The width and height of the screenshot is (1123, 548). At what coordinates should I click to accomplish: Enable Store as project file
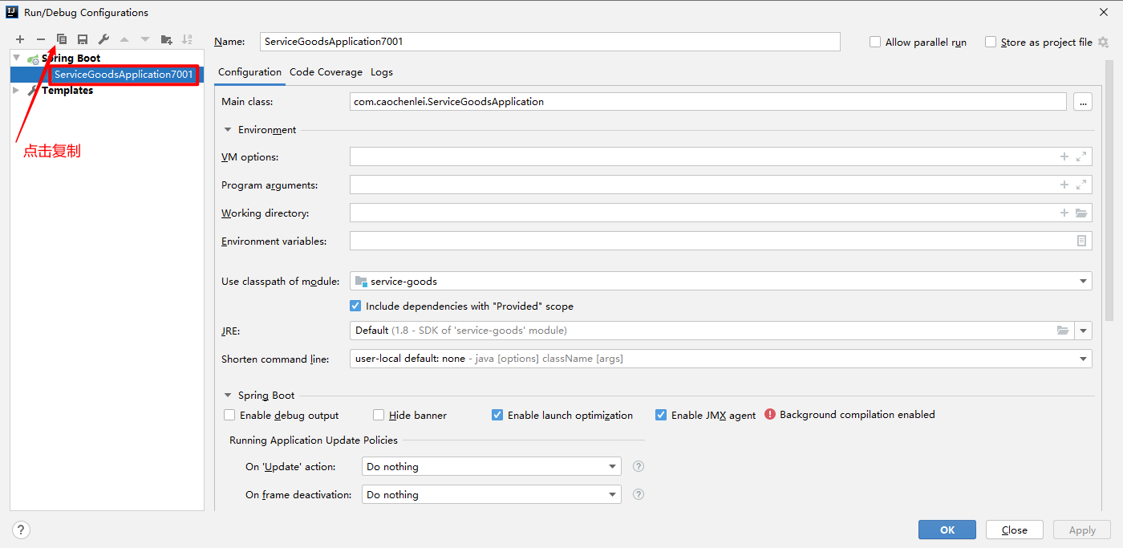(991, 42)
